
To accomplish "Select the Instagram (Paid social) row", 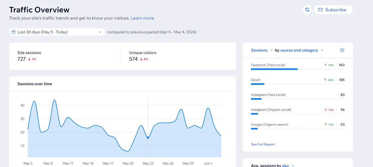I will coord(298,96).
